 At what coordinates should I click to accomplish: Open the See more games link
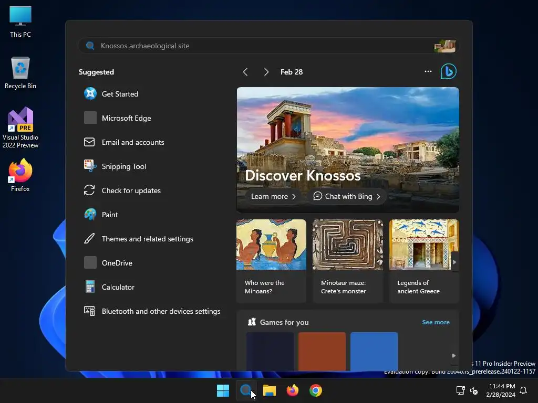pyautogui.click(x=436, y=322)
